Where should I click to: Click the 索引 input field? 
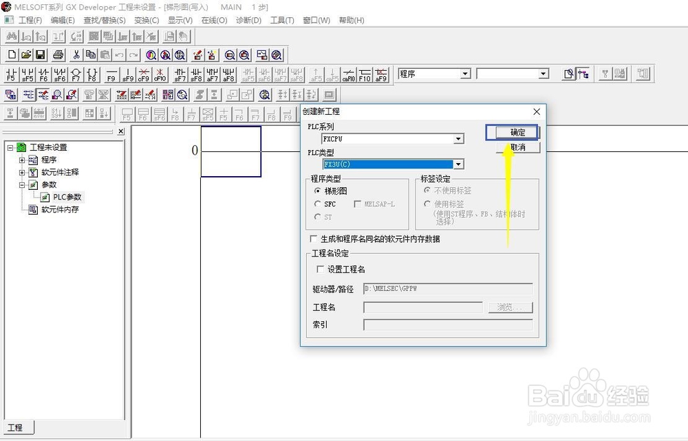click(448, 325)
